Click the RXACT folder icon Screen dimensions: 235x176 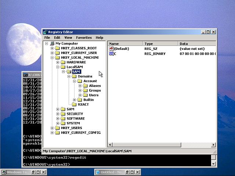[74, 104]
